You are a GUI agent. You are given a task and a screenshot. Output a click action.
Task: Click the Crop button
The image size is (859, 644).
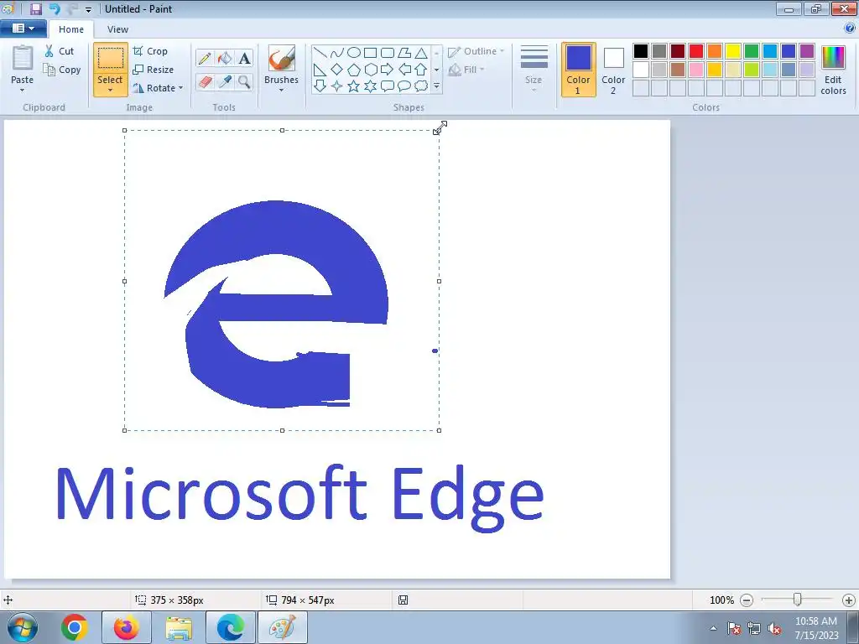click(150, 51)
